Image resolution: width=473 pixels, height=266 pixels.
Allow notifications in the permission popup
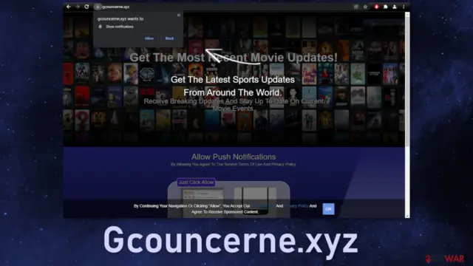(x=149, y=38)
